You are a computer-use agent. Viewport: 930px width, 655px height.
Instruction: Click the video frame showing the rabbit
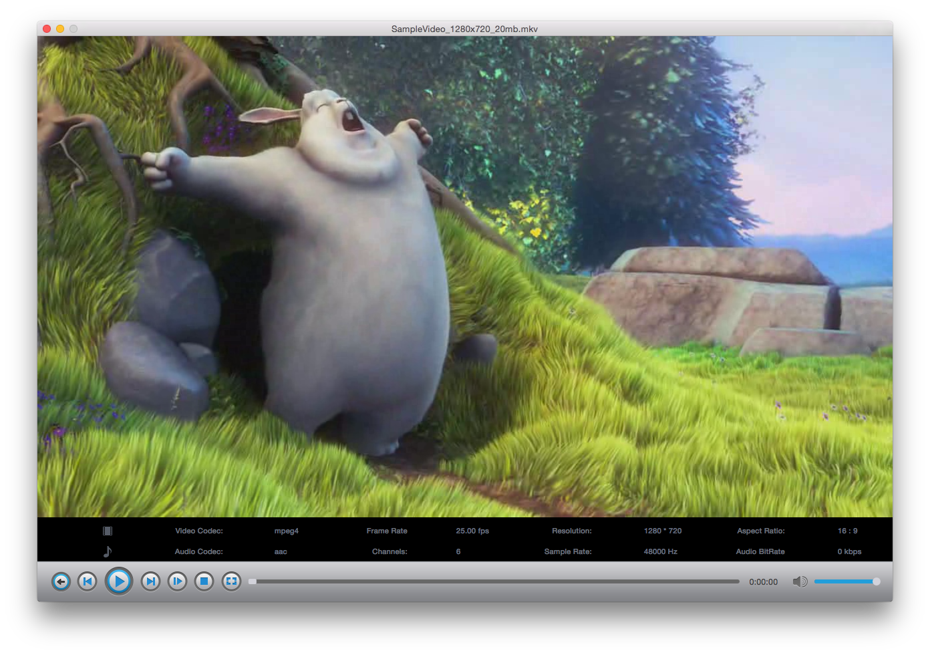coord(465,277)
